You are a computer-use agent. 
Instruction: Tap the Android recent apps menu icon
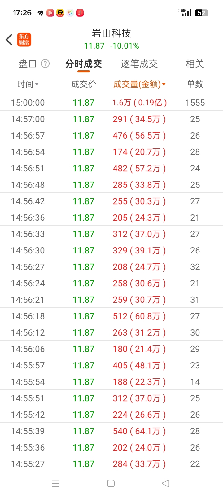tap(56, 483)
